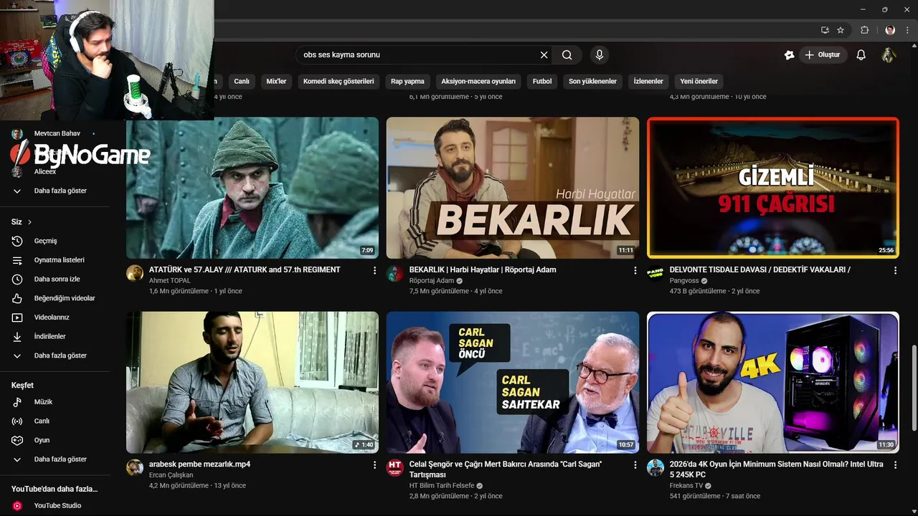Image resolution: width=918 pixels, height=516 pixels.
Task: Select the Canlı filter chip
Action: [242, 81]
